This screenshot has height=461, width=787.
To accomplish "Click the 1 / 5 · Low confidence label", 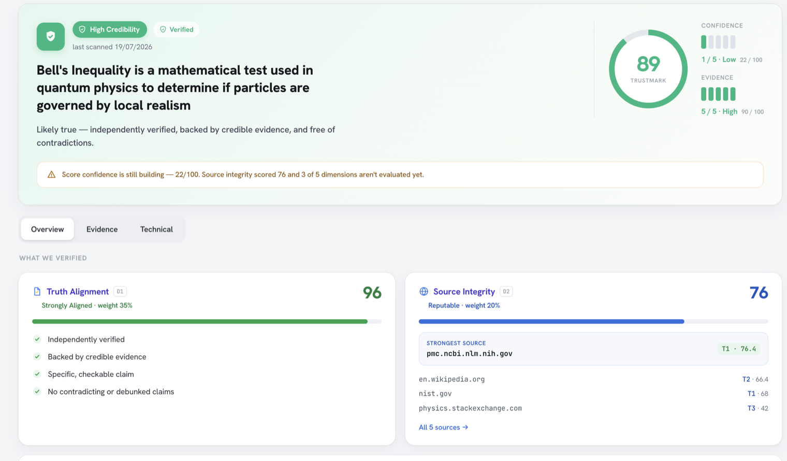I will (x=718, y=60).
